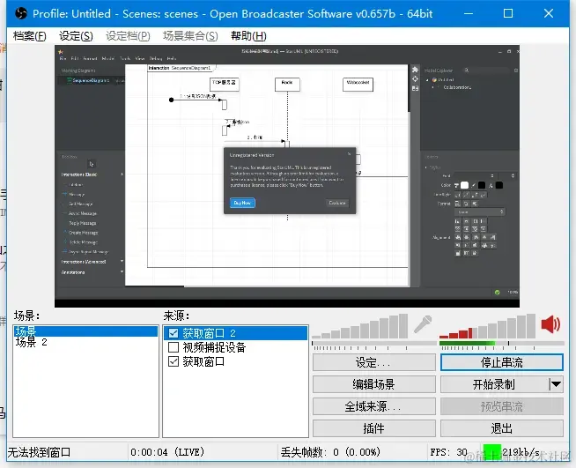Pick the Message tool in StarUML toolbox
This screenshot has width=576, height=468.
(x=76, y=194)
